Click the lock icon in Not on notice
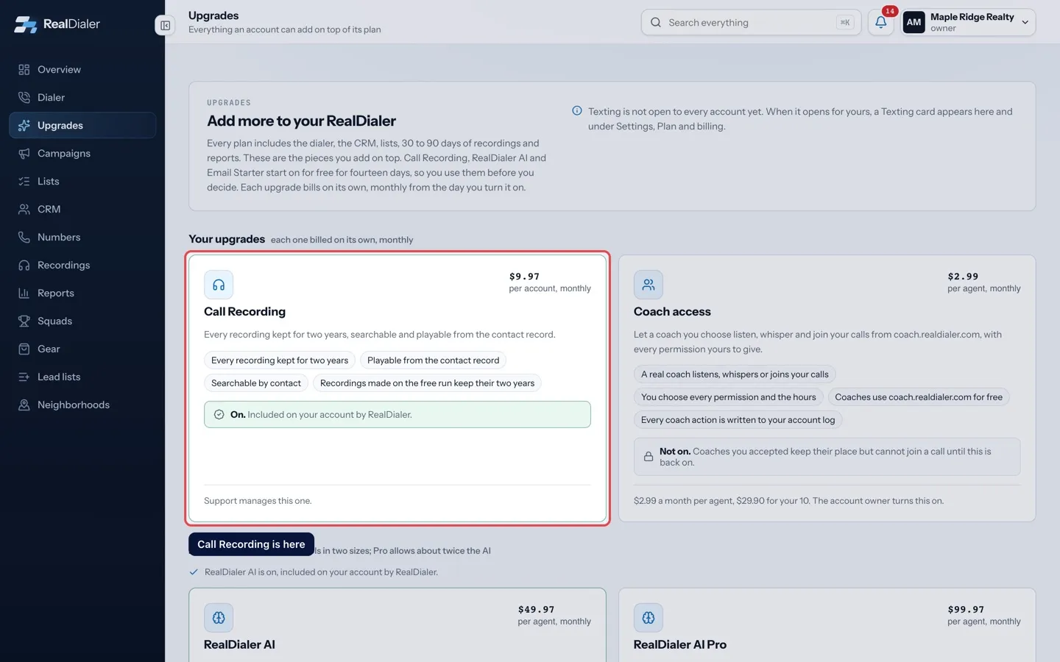Viewport: 1060px width, 662px height. tap(649, 457)
